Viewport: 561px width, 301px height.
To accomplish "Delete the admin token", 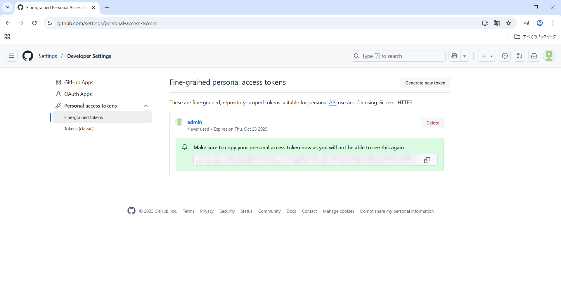I will (x=432, y=123).
